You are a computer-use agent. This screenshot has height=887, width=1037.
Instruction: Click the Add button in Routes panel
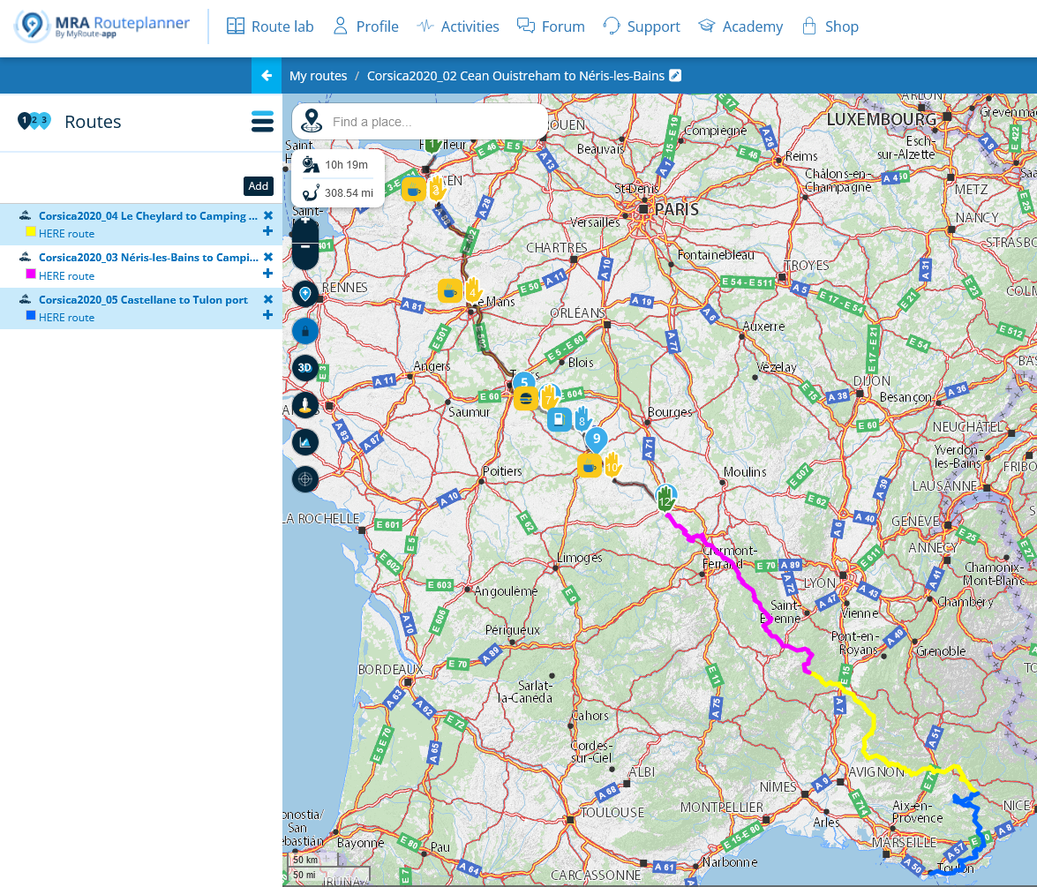coord(258,186)
